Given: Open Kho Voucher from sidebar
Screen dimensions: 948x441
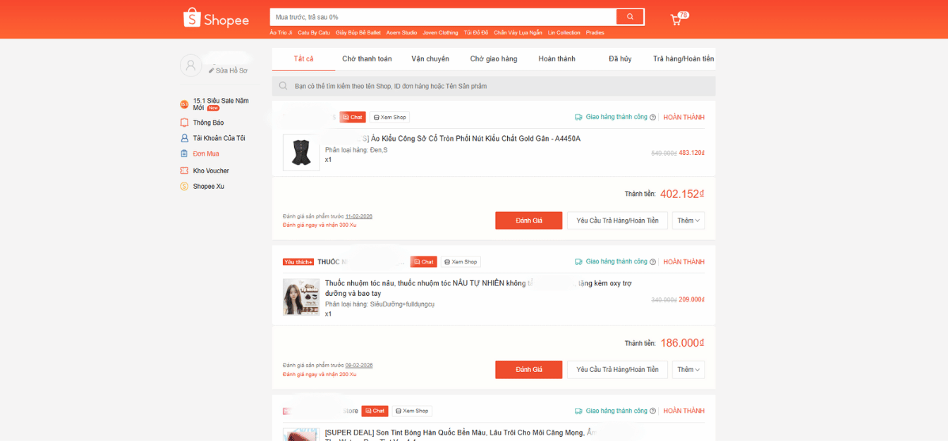Looking at the screenshot, I should [210, 170].
